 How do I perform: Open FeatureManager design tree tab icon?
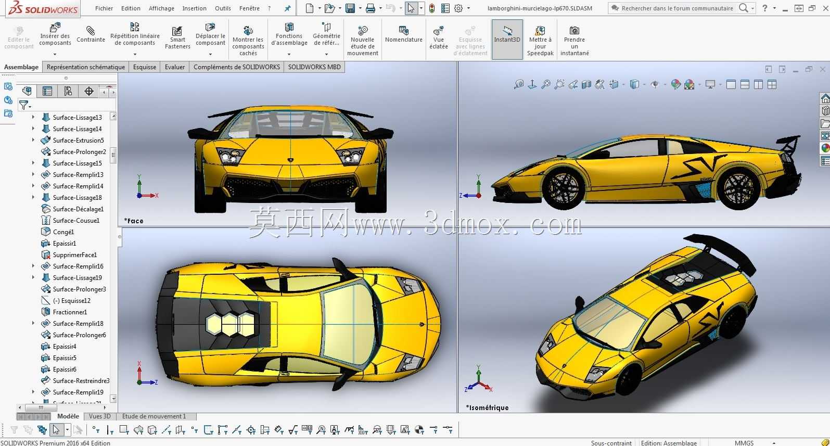click(27, 92)
